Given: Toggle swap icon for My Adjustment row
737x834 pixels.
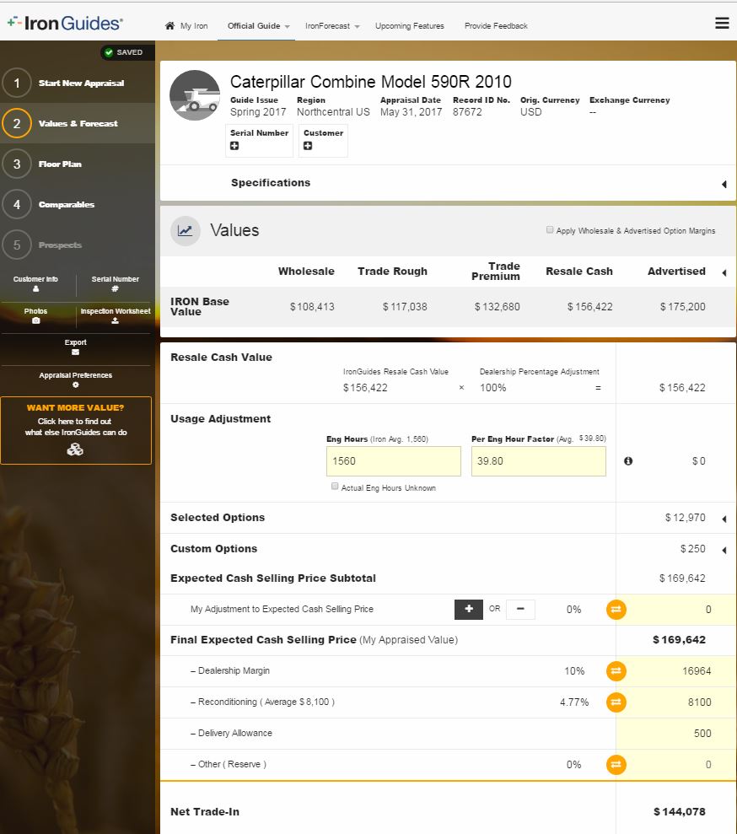Looking at the screenshot, I should coord(616,610).
